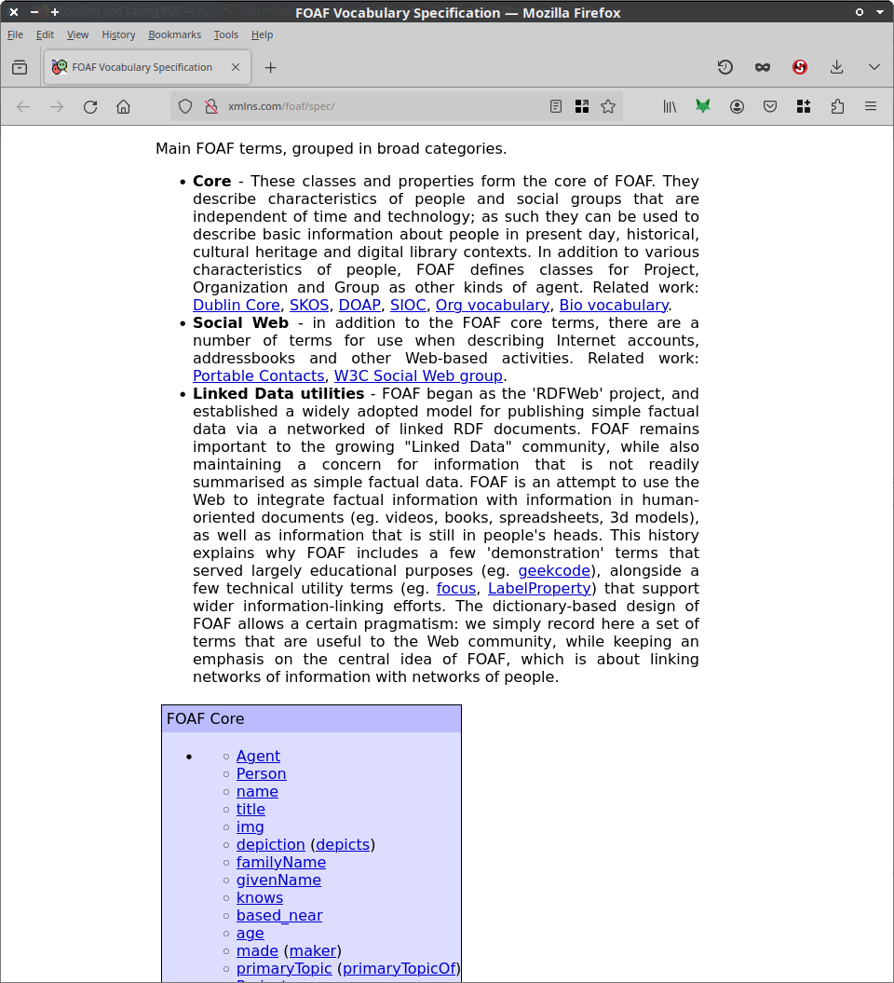Open the Bookmarks menu
894x983 pixels.
tap(174, 34)
